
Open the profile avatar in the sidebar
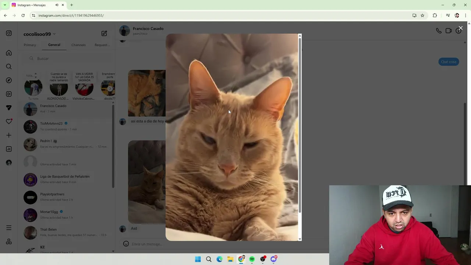point(9,163)
